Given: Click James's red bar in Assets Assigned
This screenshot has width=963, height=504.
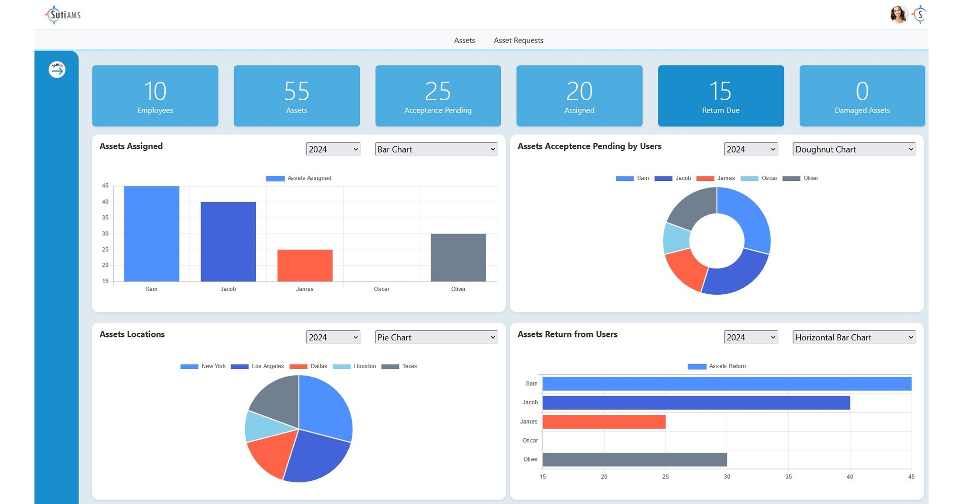Looking at the screenshot, I should tap(305, 265).
